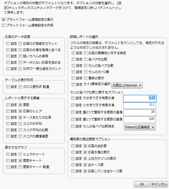This screenshot has height=189, width=169.
Task: Uncheck 応答の合計数 checkbox
Action: coord(85,146)
